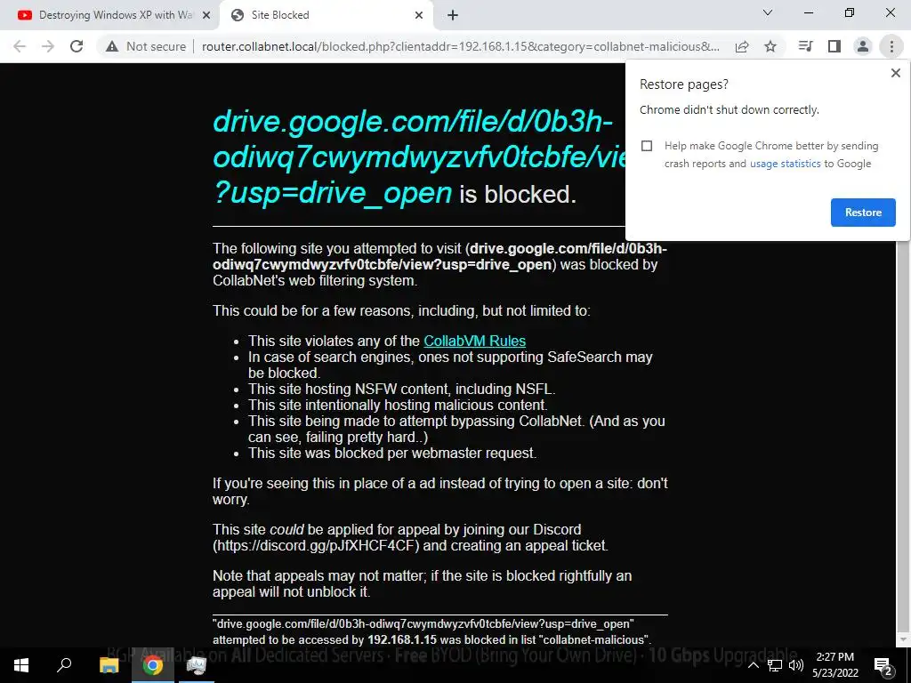The image size is (911, 683).
Task: Open the clock showing 2:27 PM
Action: click(835, 665)
